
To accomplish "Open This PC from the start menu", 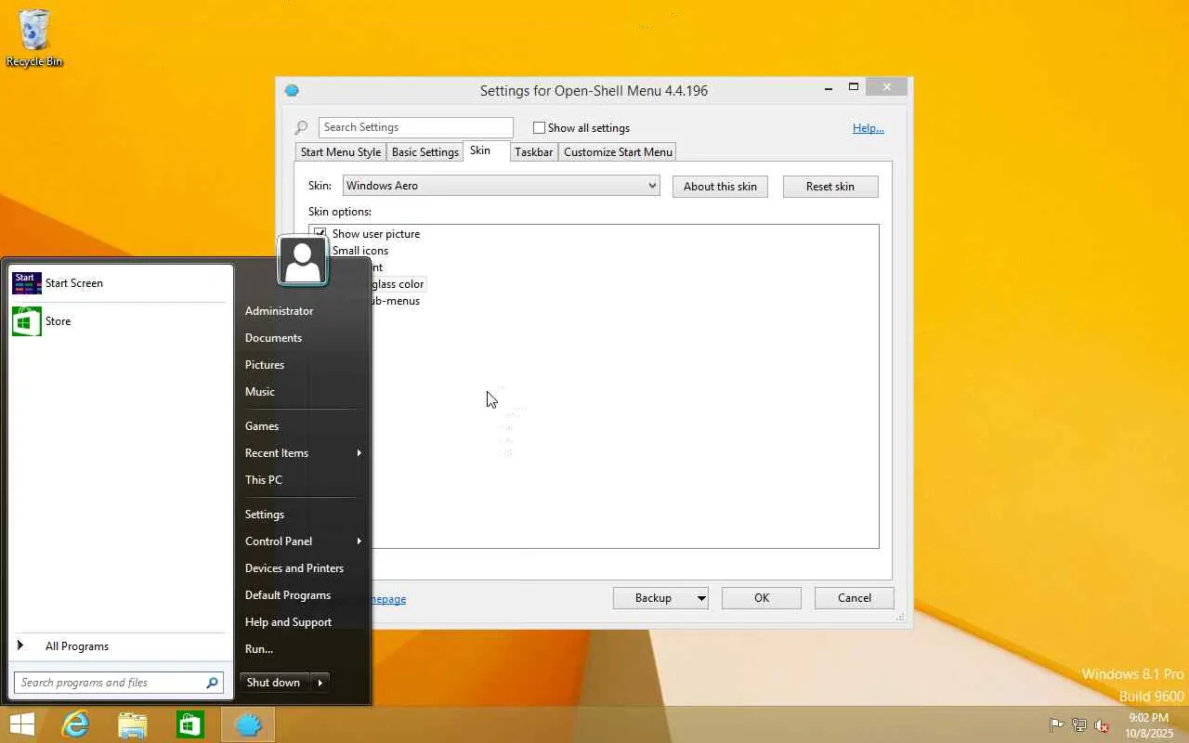I will click(x=264, y=480).
